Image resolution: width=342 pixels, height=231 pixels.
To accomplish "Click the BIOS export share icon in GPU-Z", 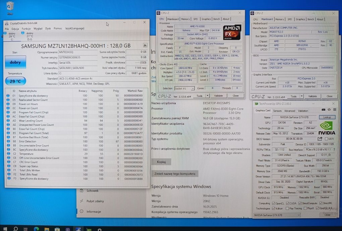I will click(x=320, y=139).
